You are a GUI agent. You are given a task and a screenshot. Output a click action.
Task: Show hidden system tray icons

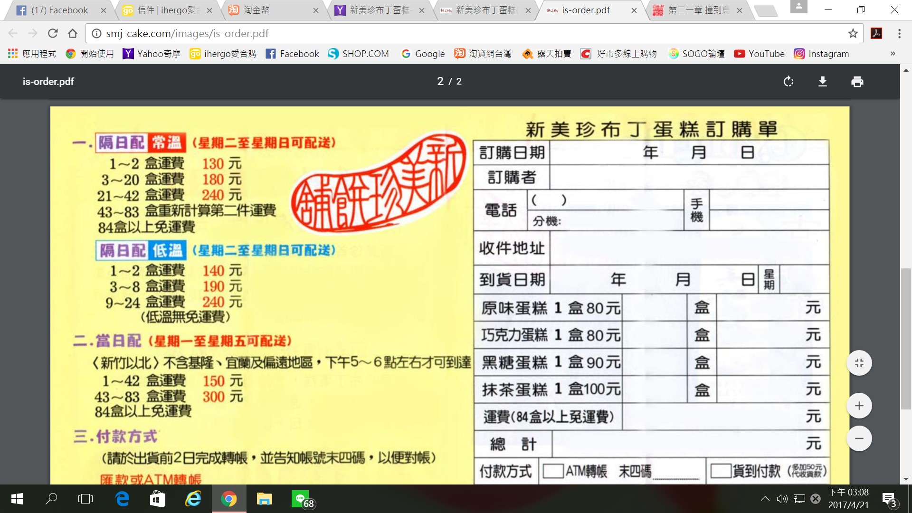tap(765, 499)
